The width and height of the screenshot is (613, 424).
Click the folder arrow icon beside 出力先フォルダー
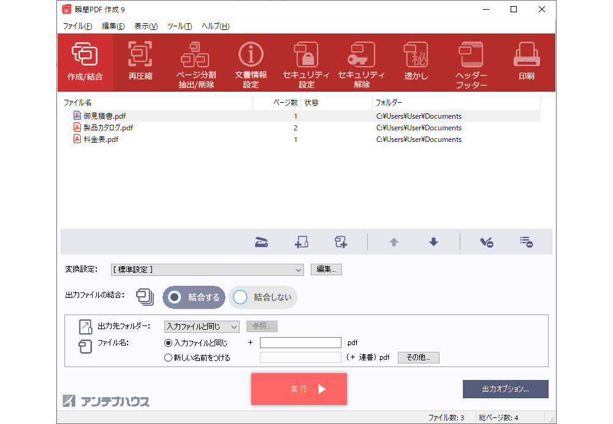click(85, 327)
